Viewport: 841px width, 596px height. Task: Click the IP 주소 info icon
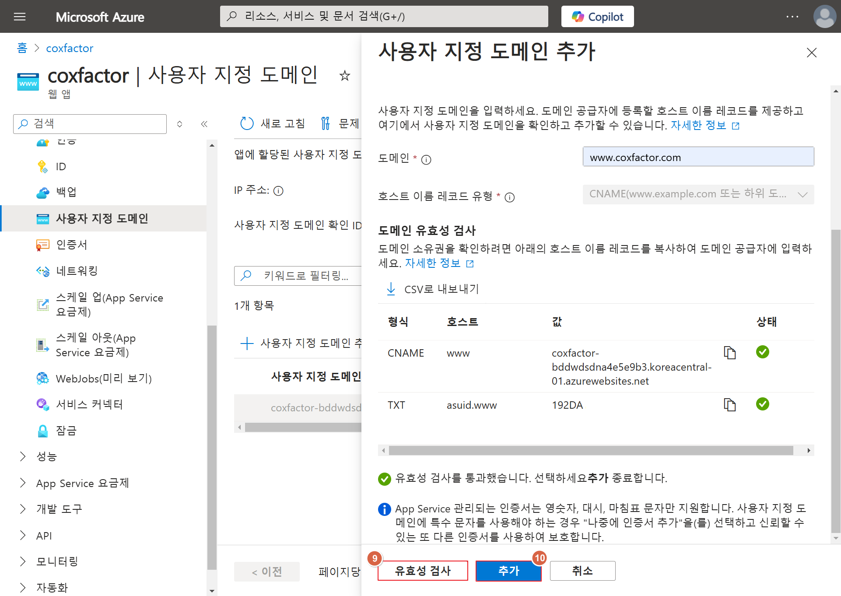coord(278,191)
